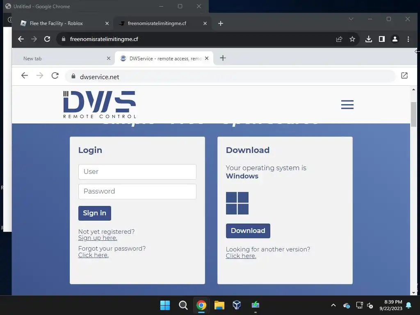Image resolution: width=420 pixels, height=315 pixels.
Task: Open clock showing 8:39 PM
Action: 391,305
